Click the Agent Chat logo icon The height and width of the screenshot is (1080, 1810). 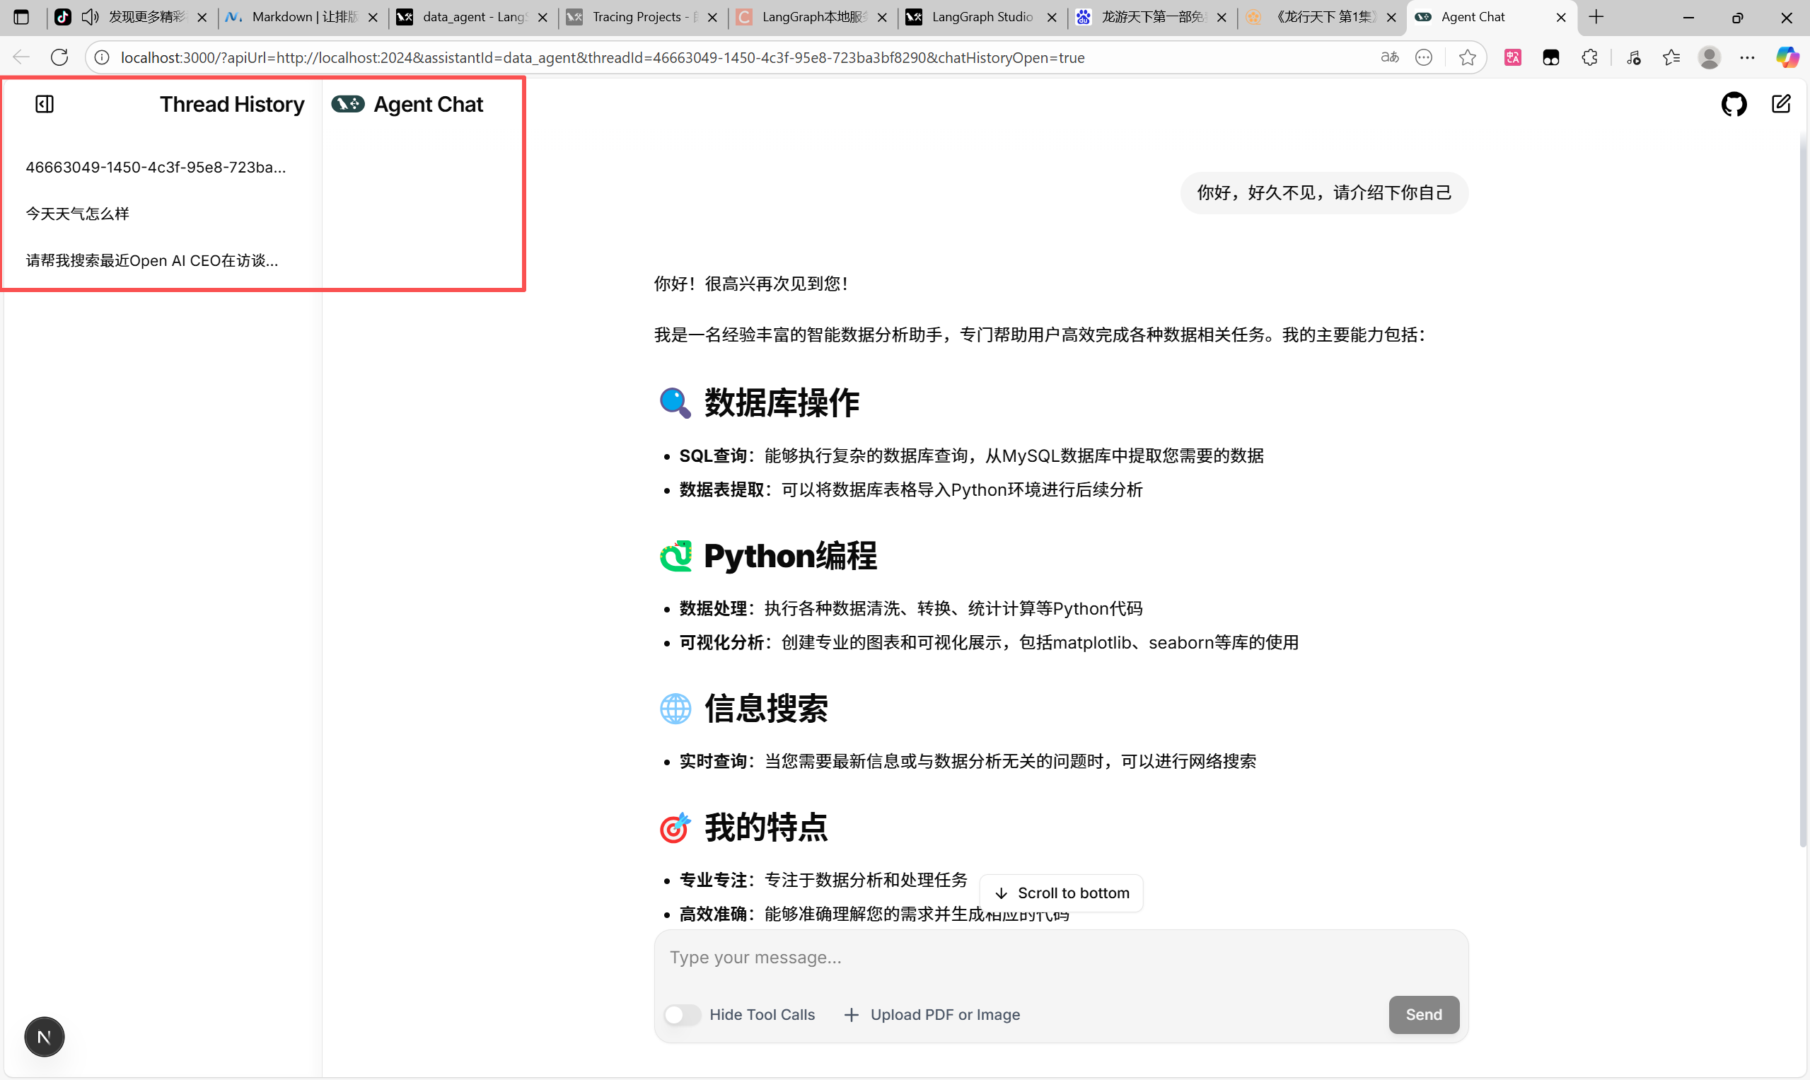pyautogui.click(x=348, y=104)
